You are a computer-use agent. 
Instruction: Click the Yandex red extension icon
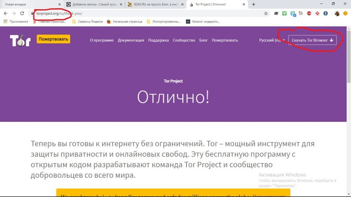tap(317, 13)
